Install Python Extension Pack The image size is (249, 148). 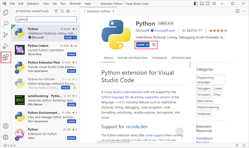[x=72, y=71]
